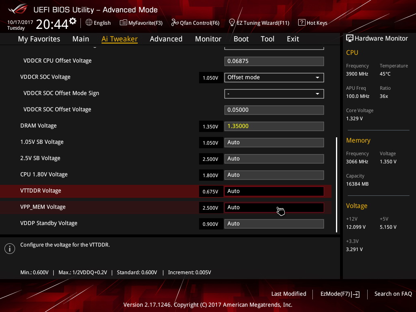This screenshot has width=416, height=312.
Task: Click the date 10/17/2017 text
Action: 20,22
